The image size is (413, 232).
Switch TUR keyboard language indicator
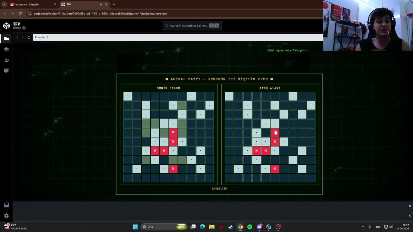point(378,227)
